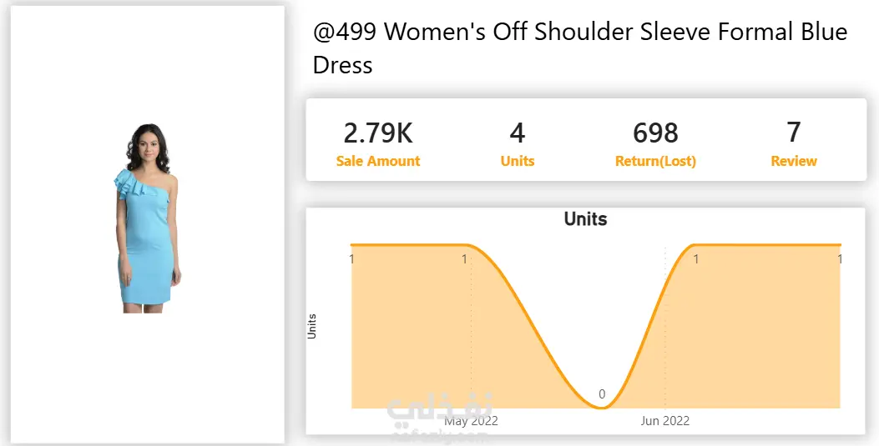This screenshot has height=446, width=879.
Task: Select the May 2022 axis label
Action: click(x=471, y=421)
